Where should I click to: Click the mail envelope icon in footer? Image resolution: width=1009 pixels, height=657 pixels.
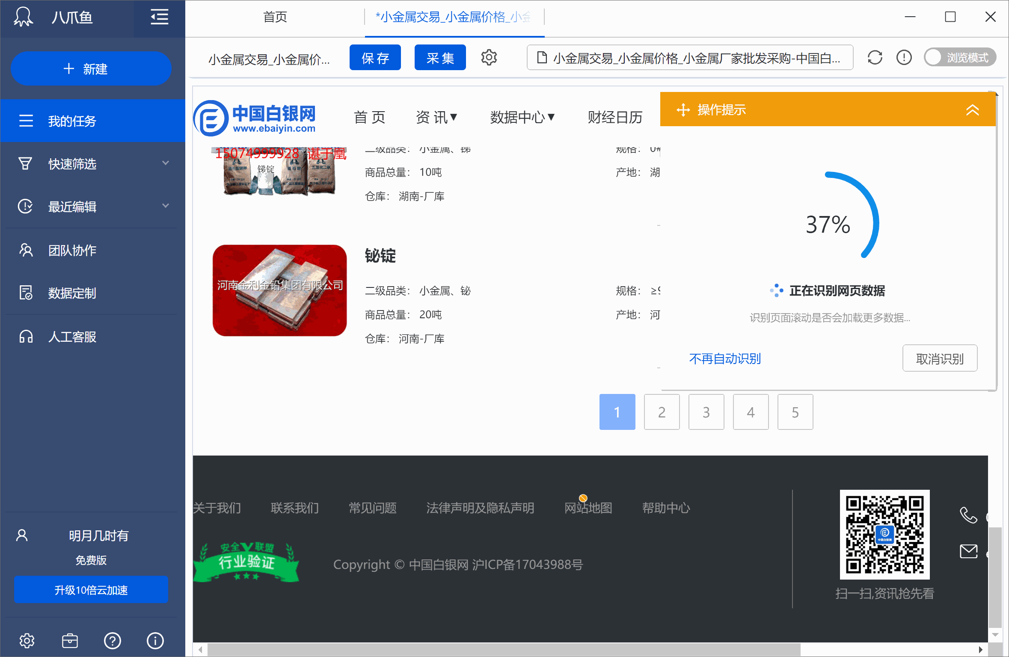[x=969, y=551]
